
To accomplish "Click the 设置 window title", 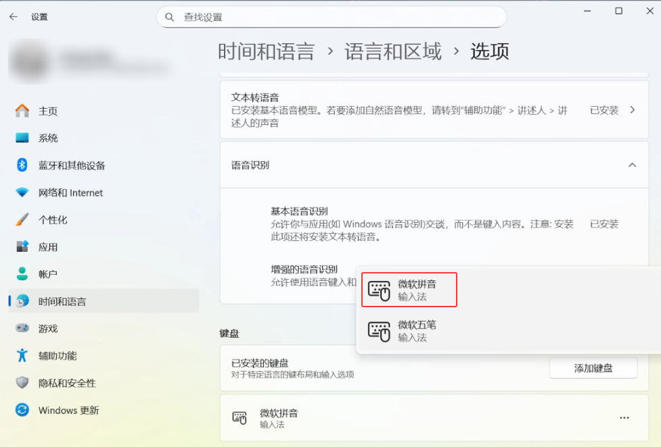I will pos(39,17).
